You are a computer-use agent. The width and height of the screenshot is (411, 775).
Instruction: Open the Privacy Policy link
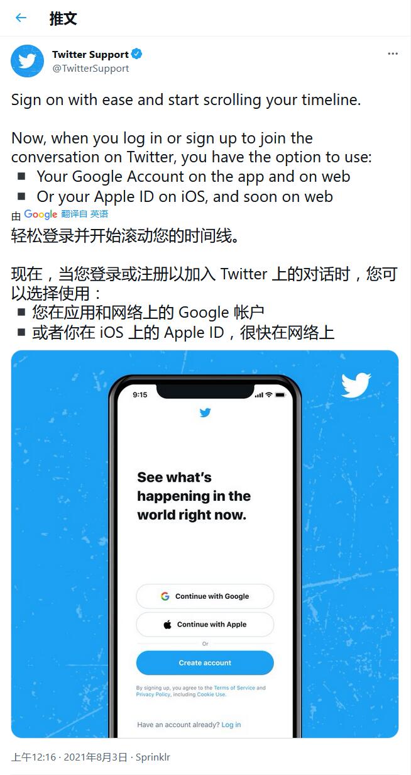[x=153, y=694]
